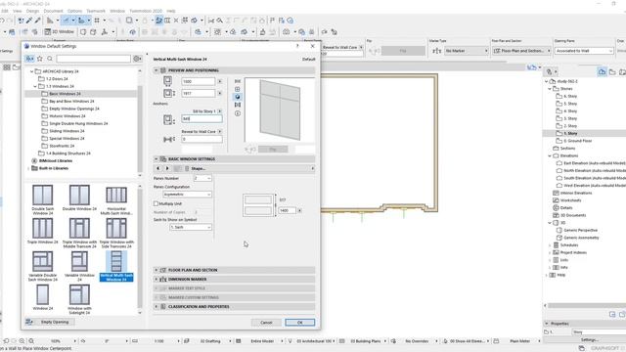Image resolution: width=626 pixels, height=352 pixels.
Task: Collapse the Basic Window Settings panel
Action: pyautogui.click(x=156, y=158)
